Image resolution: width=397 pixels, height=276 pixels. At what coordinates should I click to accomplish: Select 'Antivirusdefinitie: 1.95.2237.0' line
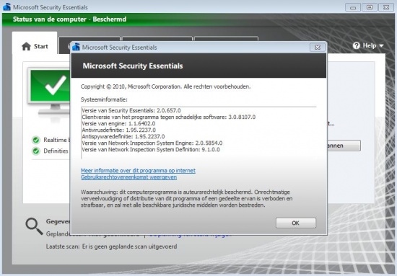tap(119, 130)
